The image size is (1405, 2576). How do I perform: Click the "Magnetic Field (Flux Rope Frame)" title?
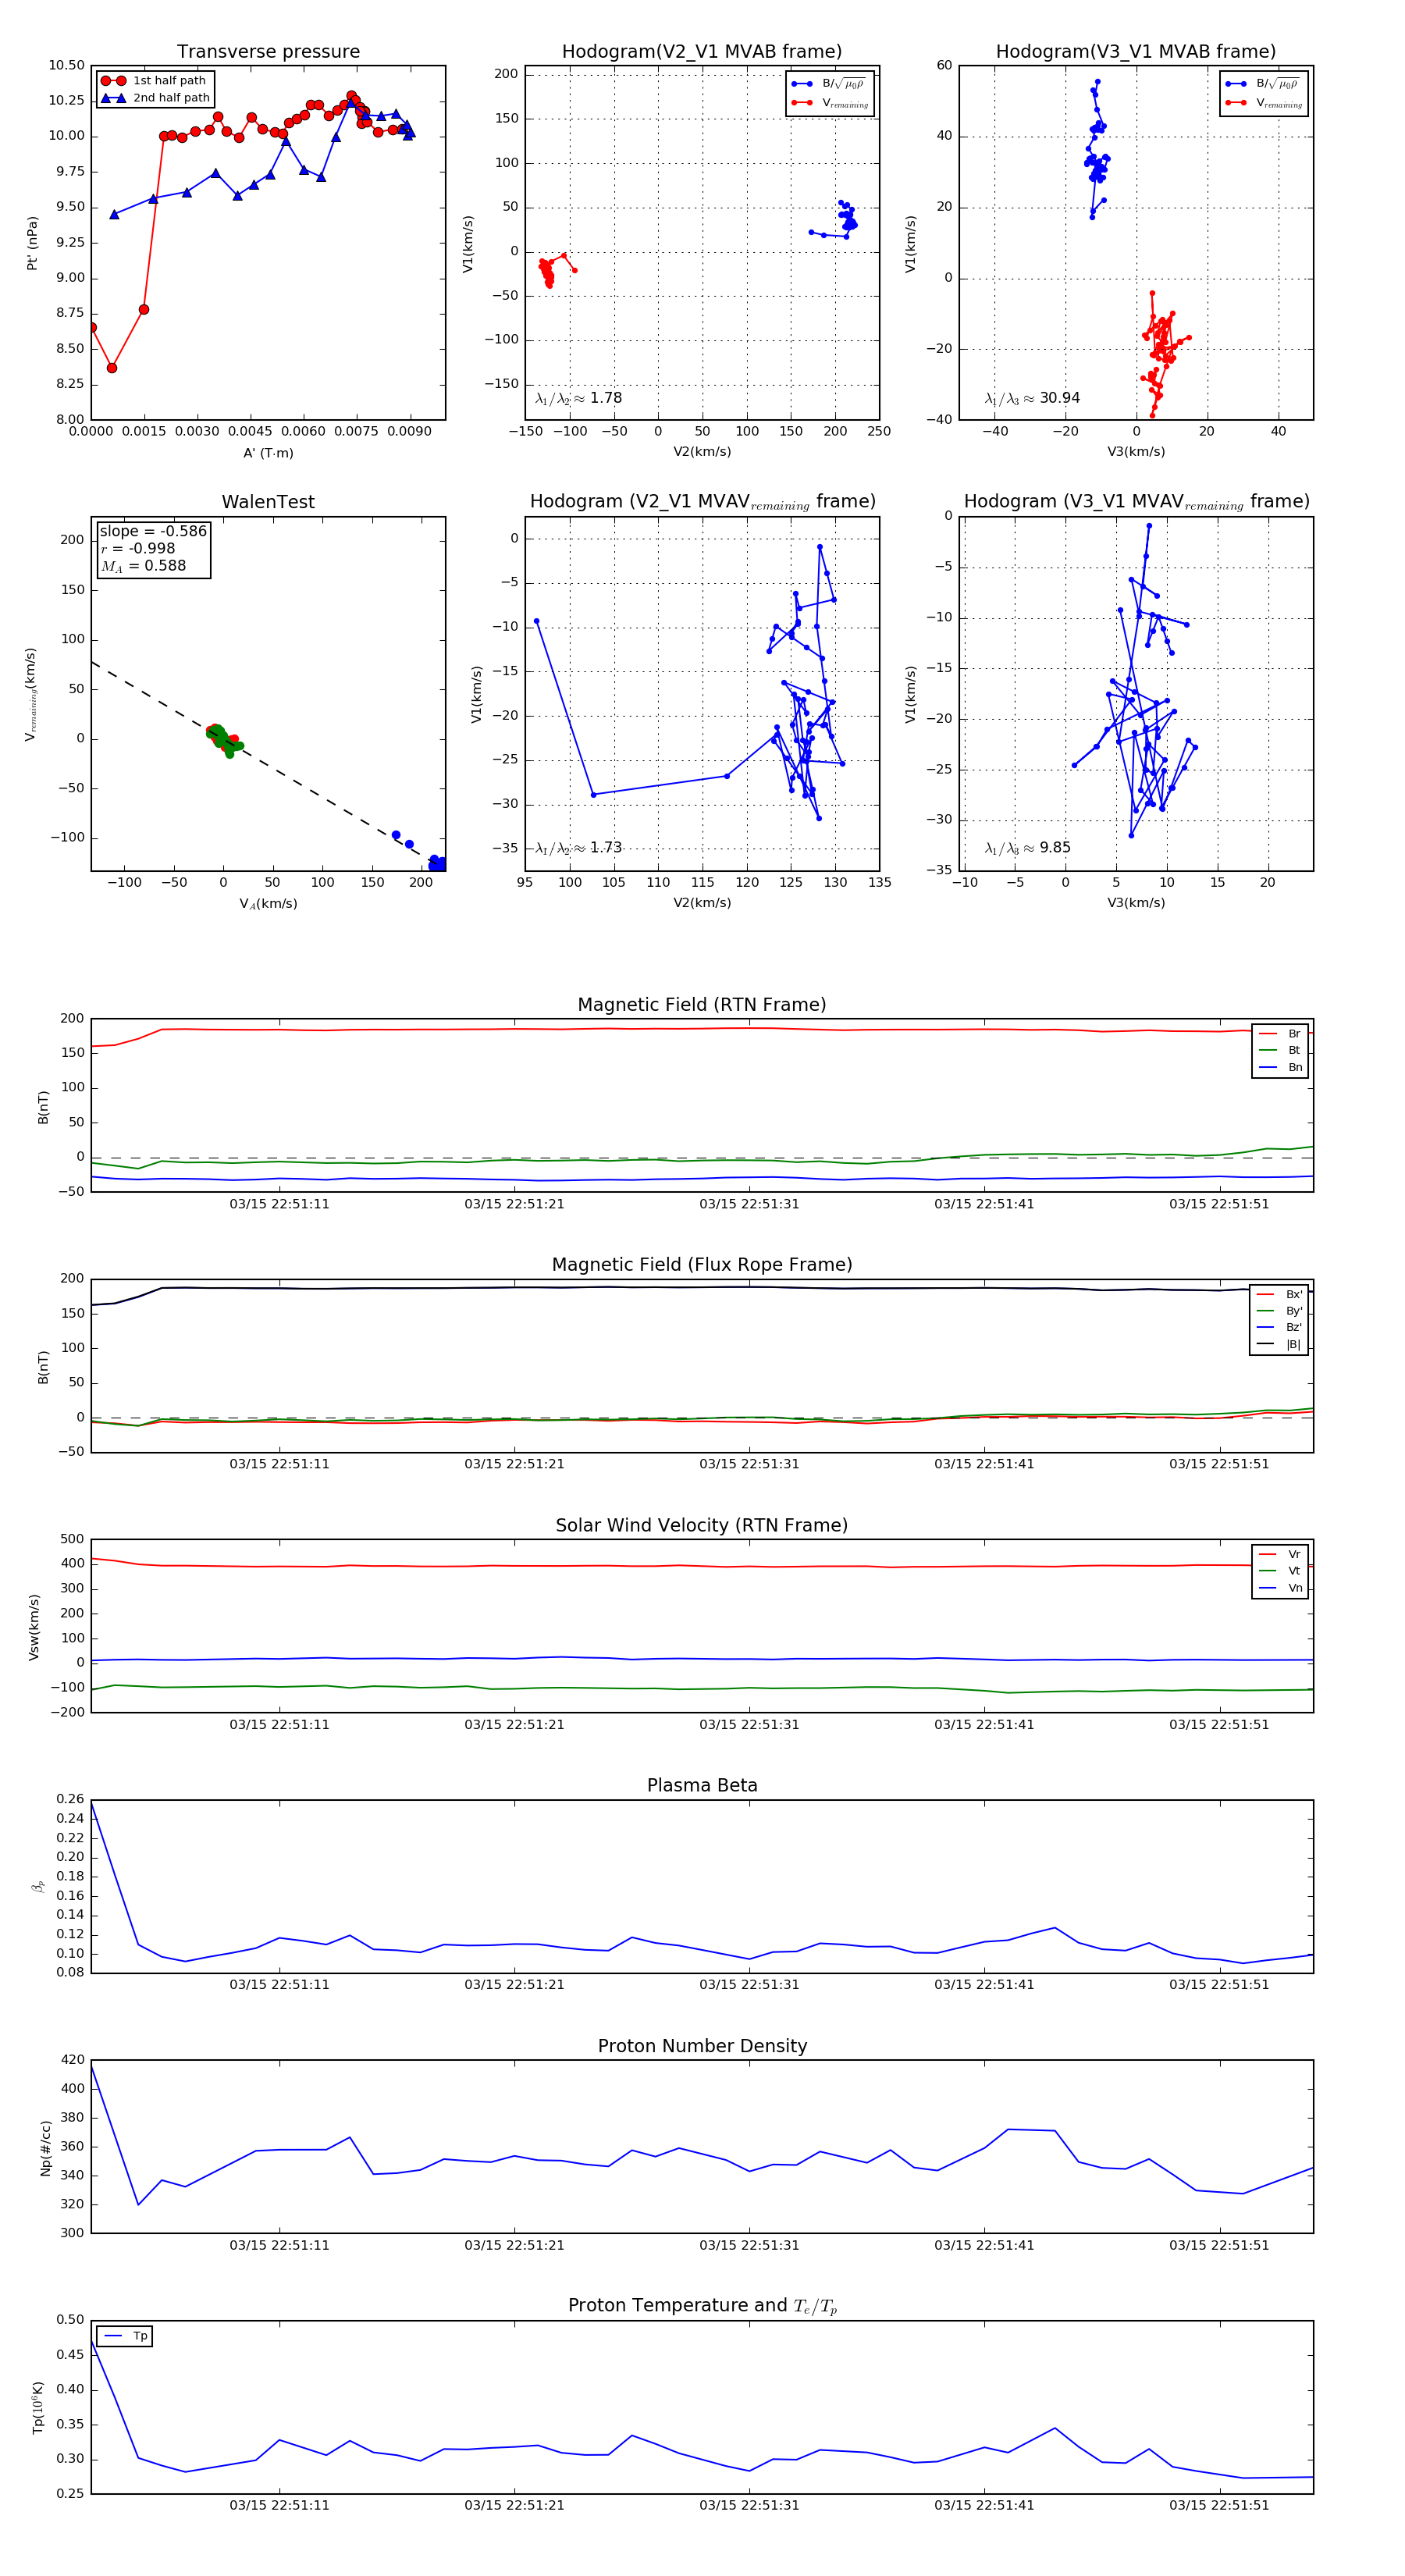click(702, 1265)
